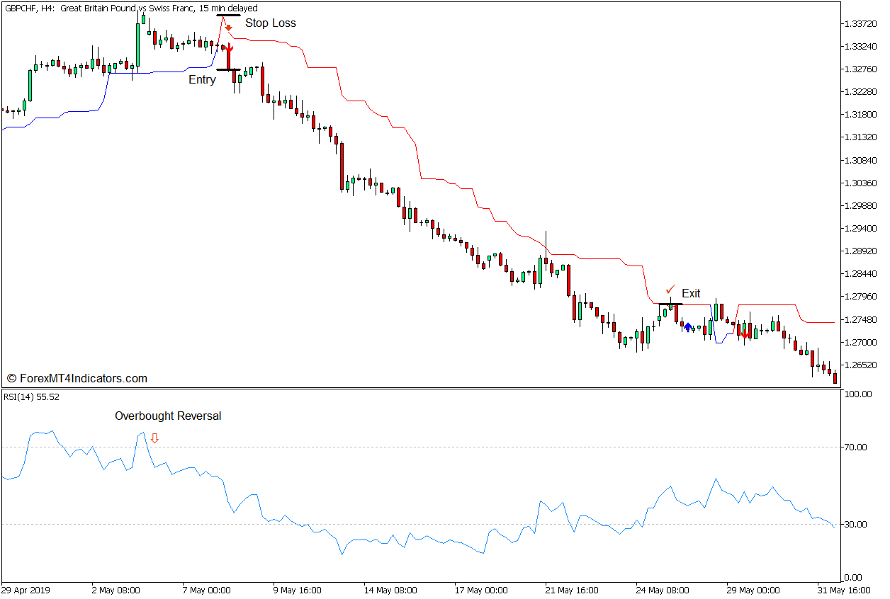Click the red checkmark beside Exit
The width and height of the screenshot is (890, 599).
pos(670,290)
